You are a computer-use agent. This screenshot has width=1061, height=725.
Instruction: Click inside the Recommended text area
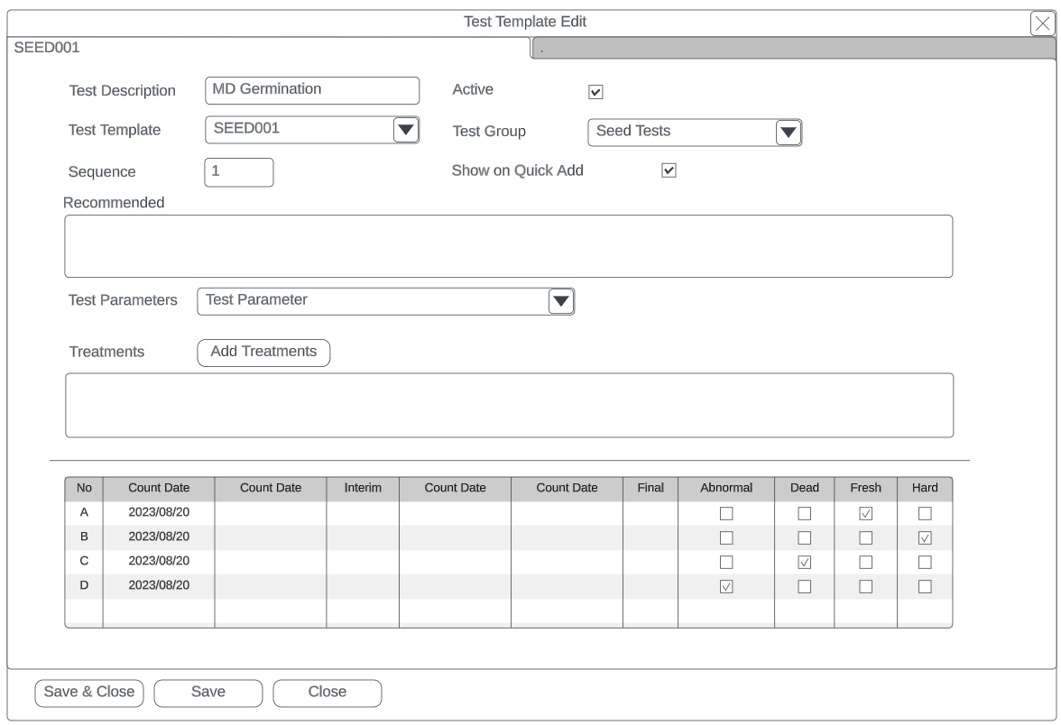coord(508,246)
